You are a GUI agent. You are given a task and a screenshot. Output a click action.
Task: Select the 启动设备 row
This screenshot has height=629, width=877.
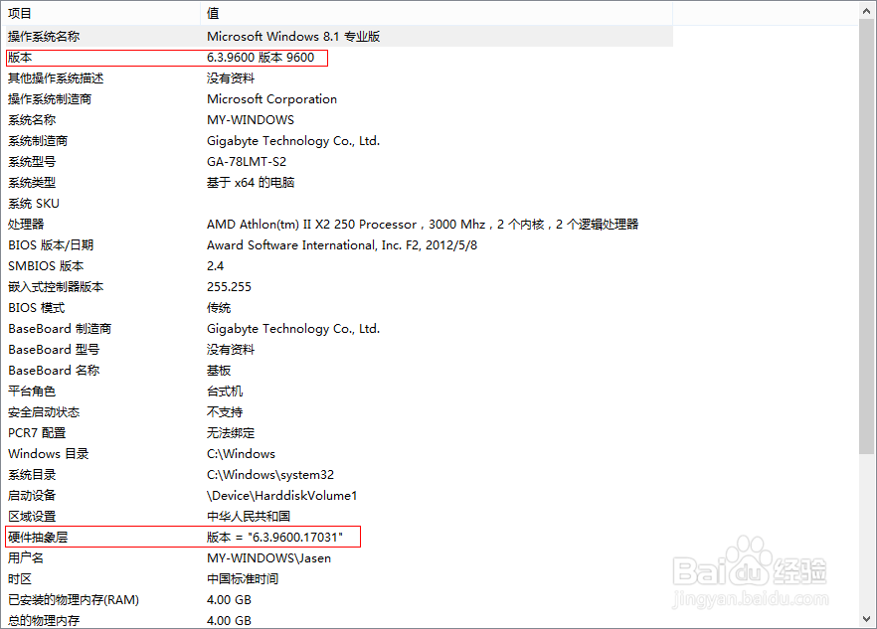(337, 496)
